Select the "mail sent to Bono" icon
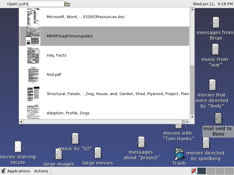Viewport: 234px width, 175px height. pyautogui.click(x=218, y=119)
